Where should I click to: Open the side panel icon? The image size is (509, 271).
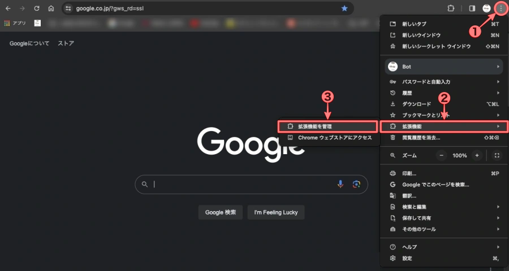(x=472, y=8)
